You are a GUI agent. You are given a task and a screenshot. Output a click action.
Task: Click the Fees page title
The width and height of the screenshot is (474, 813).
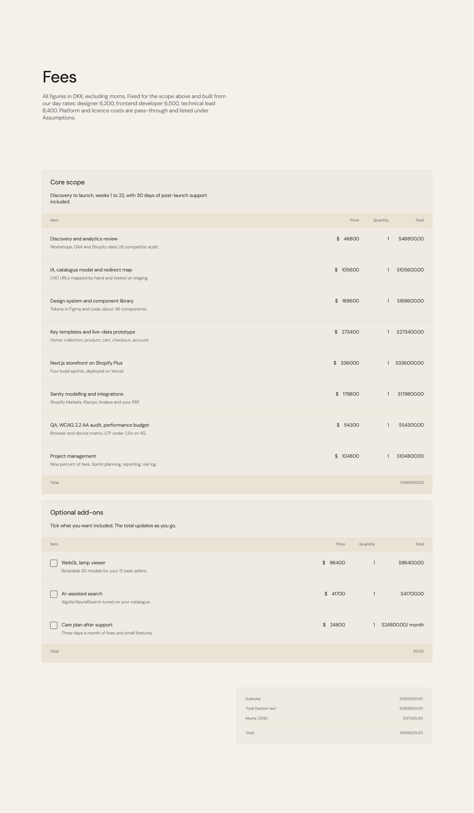pos(60,77)
